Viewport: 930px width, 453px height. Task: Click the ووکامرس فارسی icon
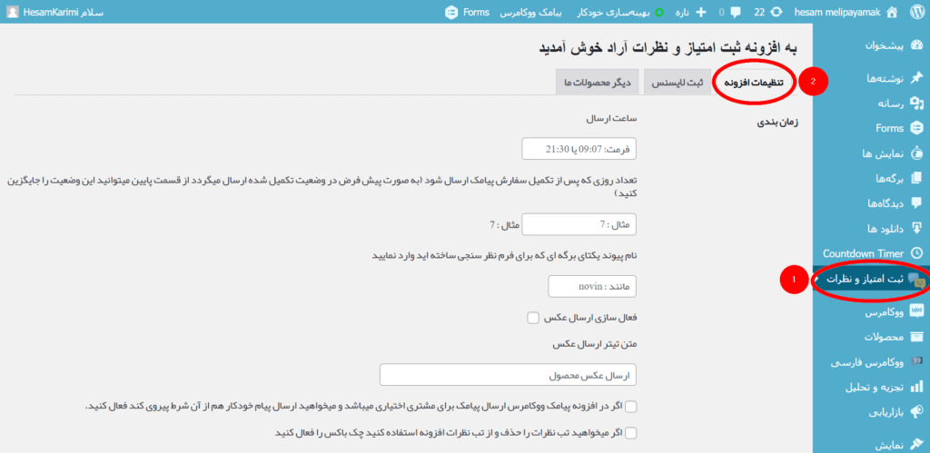[x=917, y=361]
